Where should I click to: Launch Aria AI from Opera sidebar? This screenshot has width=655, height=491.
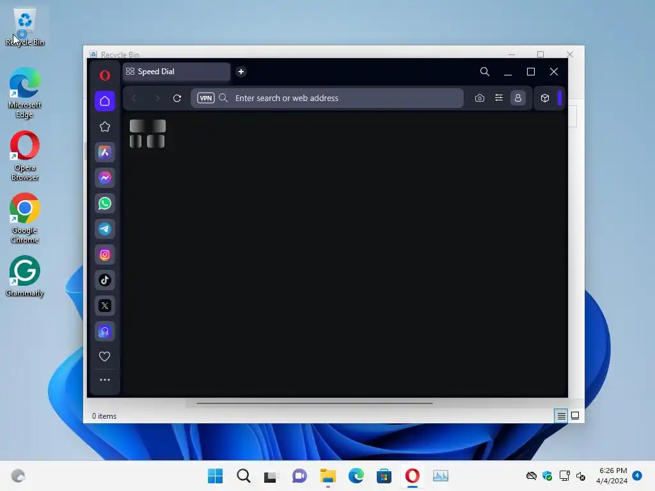point(105,152)
